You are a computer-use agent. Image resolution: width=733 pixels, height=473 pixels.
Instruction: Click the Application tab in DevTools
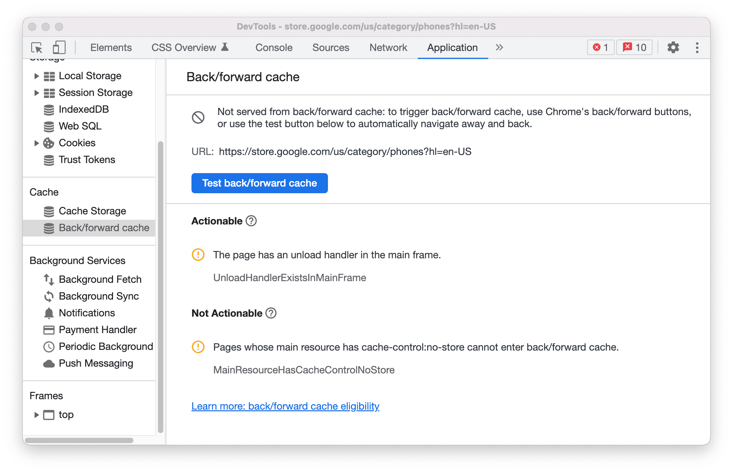coord(451,47)
